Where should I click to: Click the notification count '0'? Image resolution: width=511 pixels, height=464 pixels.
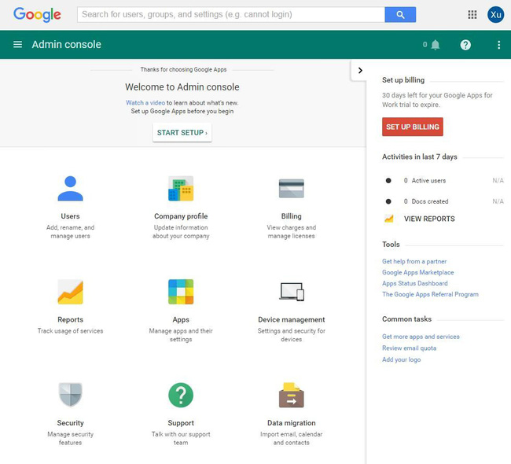[x=425, y=44]
